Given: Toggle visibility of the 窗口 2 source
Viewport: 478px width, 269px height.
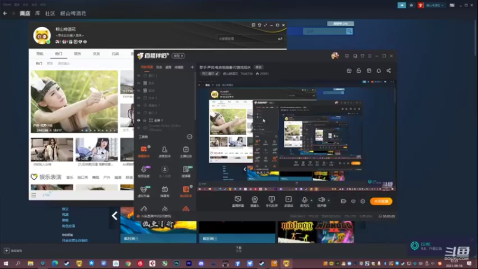Looking at the screenshot, I should (139, 113).
